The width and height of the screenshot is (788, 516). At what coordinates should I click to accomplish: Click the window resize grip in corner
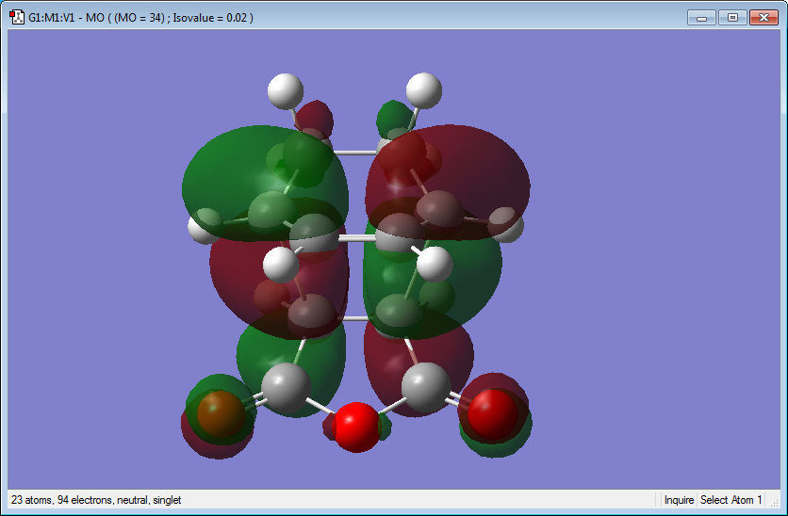pyautogui.click(x=775, y=503)
